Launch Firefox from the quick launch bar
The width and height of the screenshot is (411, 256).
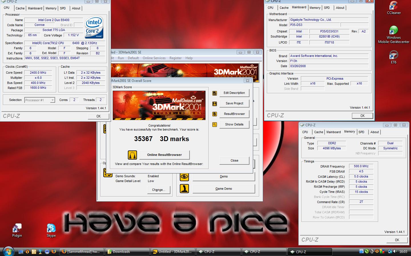pos(54,251)
